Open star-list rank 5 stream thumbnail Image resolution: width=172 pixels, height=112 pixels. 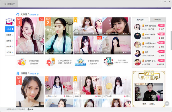59,103
